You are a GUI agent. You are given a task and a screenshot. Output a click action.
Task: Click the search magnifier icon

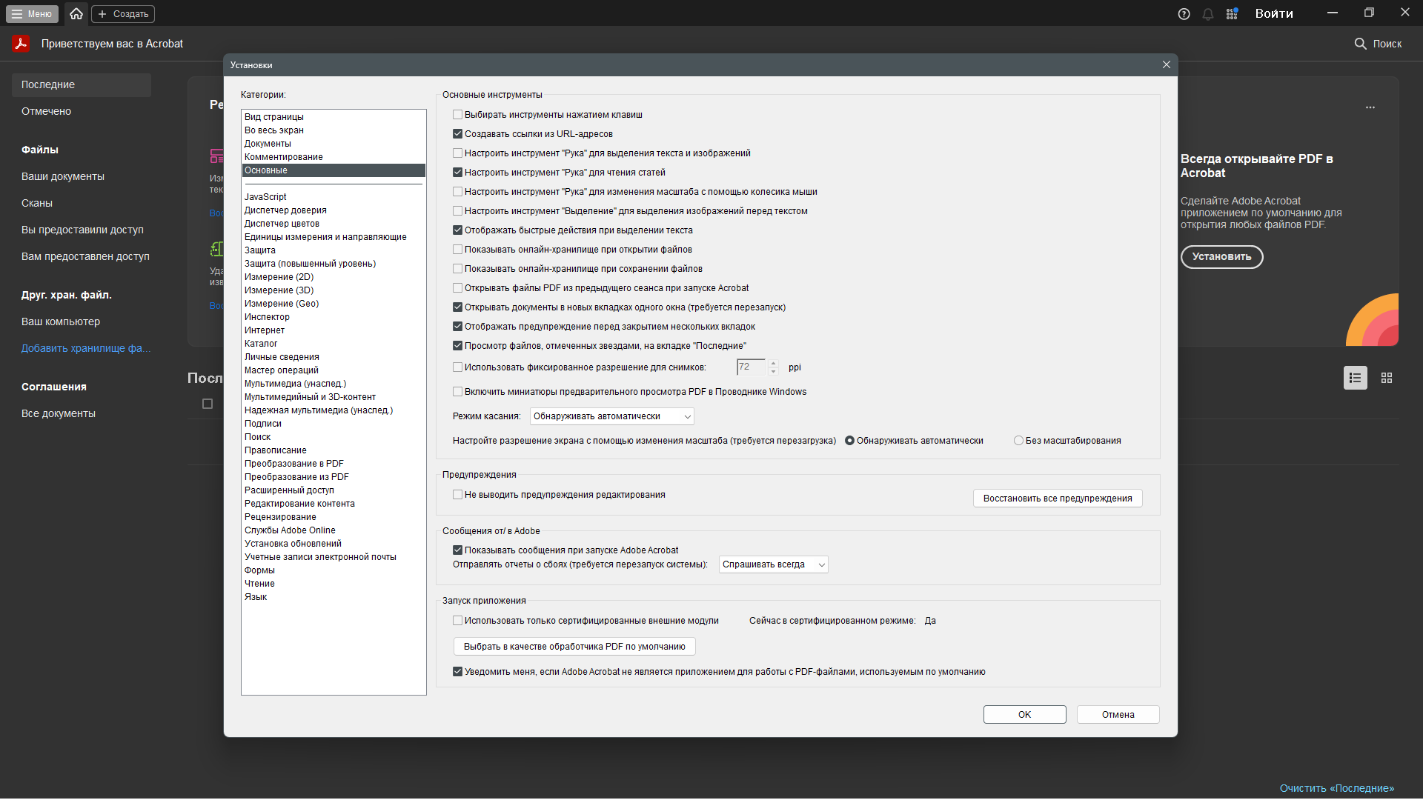tap(1360, 44)
